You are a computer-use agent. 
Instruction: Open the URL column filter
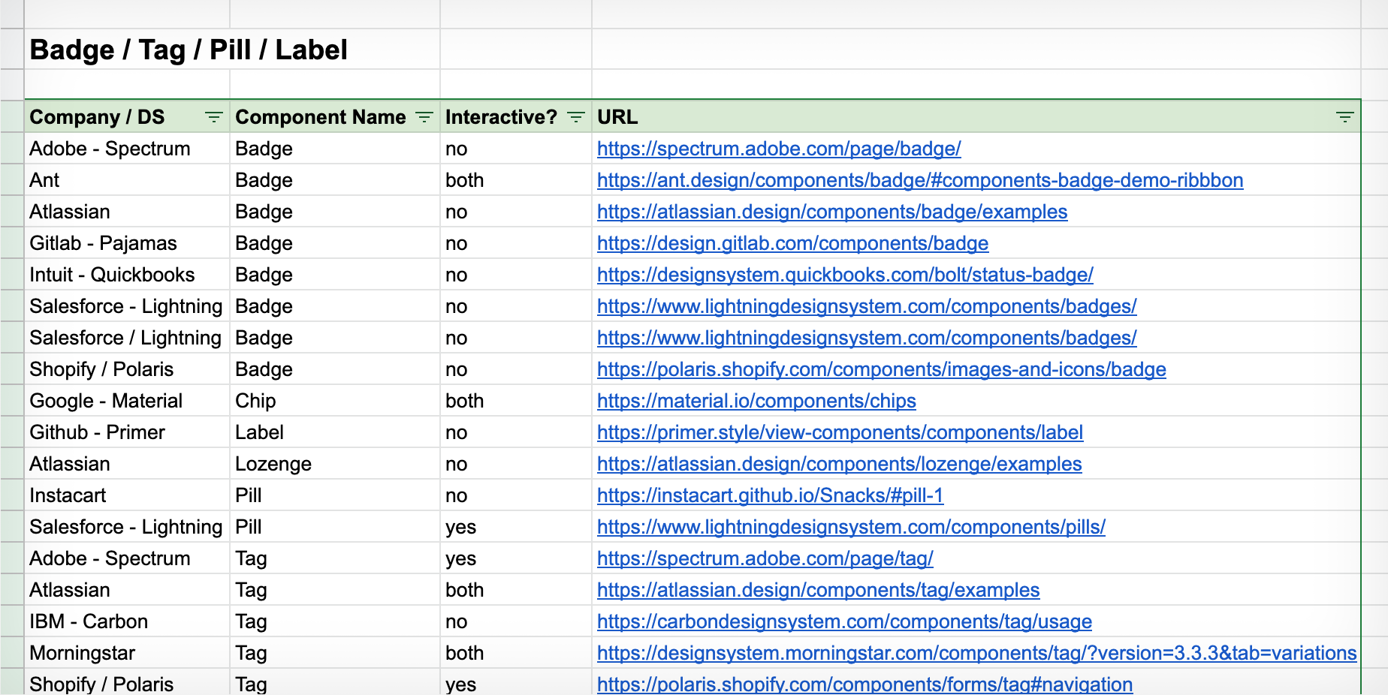coord(1344,117)
